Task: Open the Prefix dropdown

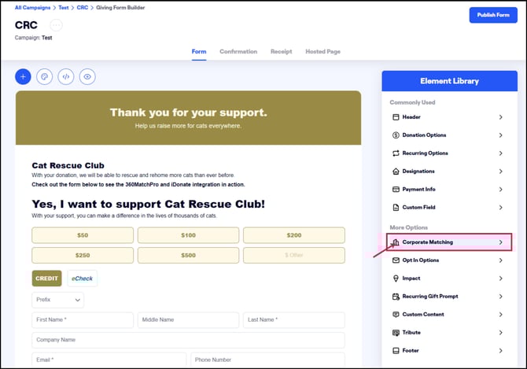Action: [58, 300]
